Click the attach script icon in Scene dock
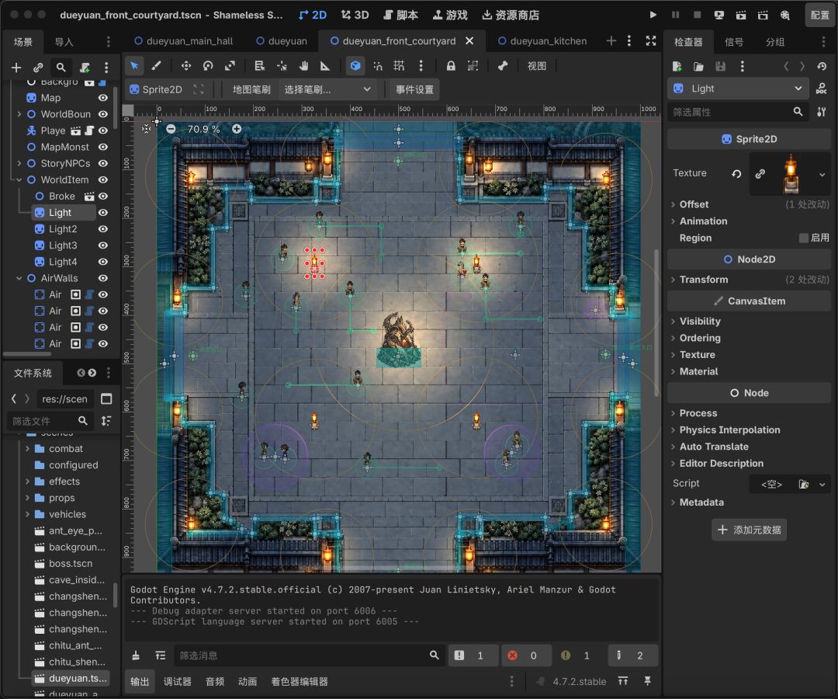Screen dimensions: 838x699 coord(85,68)
